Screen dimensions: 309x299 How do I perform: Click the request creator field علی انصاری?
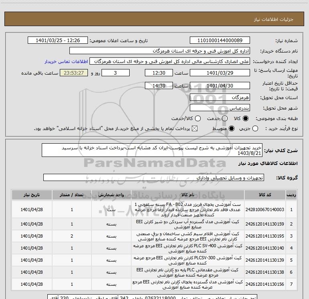(170, 61)
